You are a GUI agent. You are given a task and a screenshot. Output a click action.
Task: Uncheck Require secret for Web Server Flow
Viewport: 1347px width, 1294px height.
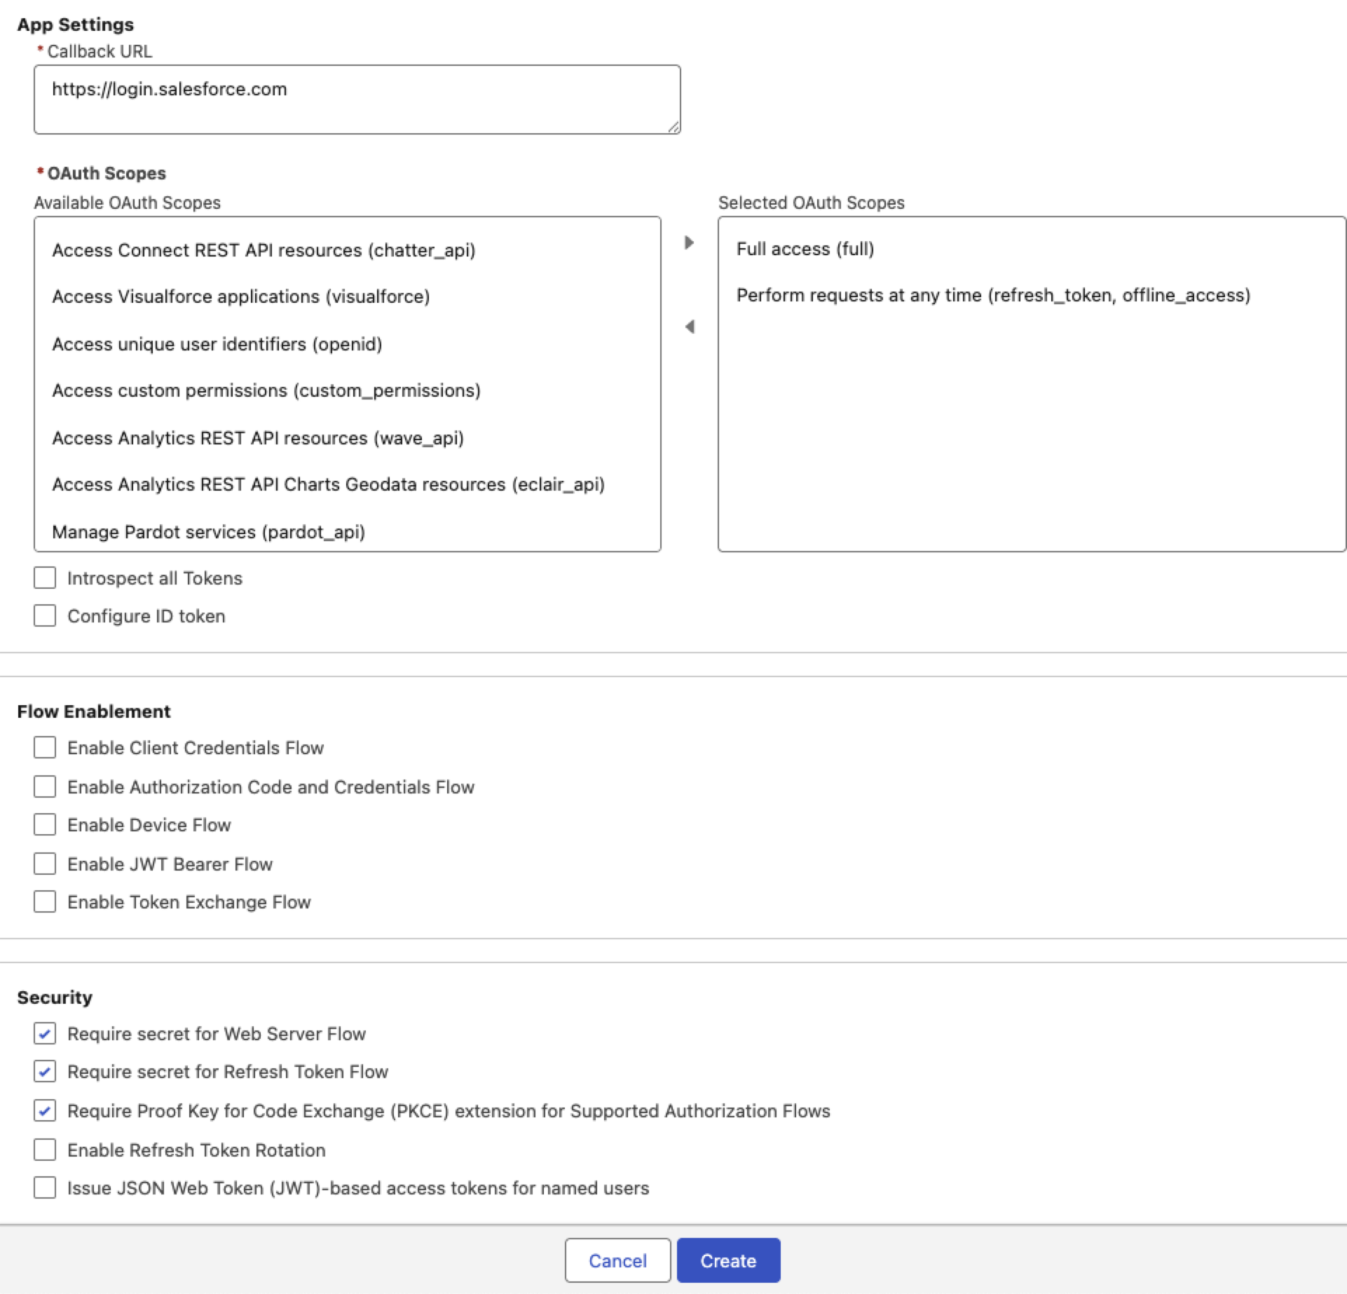(x=44, y=1033)
